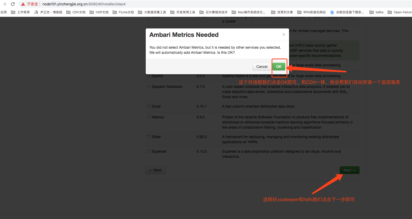Click the Spark2 version 2.2.0
Viewport: 412px width, 219px height.
[200, 76]
